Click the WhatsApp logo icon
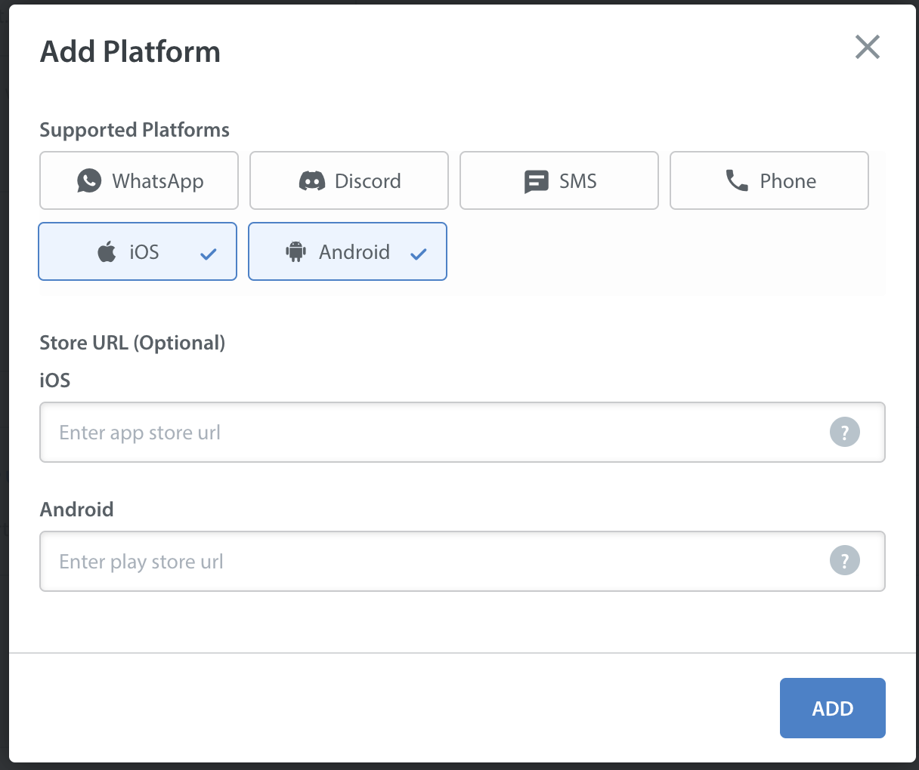919x770 pixels. click(89, 180)
